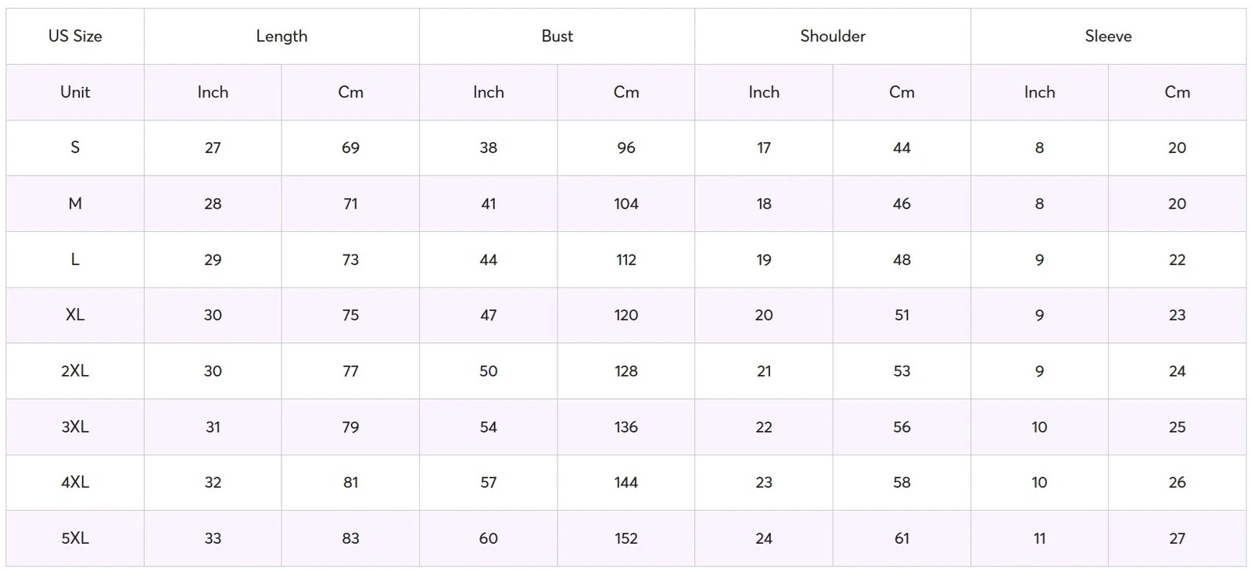Click the 2XL size row label
This screenshot has height=571, width=1251.
coord(75,371)
